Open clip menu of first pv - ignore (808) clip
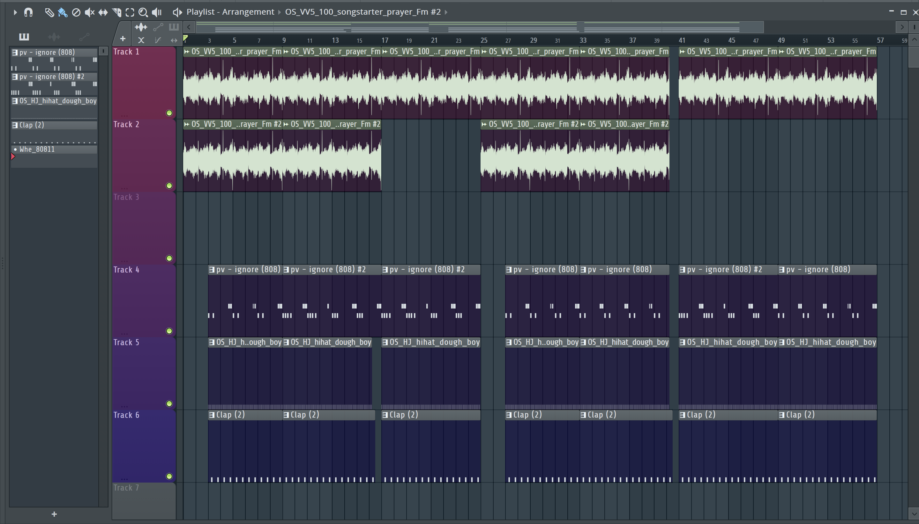The height and width of the screenshot is (524, 919). [212, 270]
